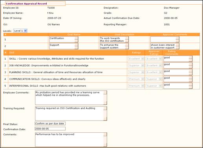Click approver comment 'shown keen interest' box
The height and width of the screenshot is (148, 203).
pos(165,46)
